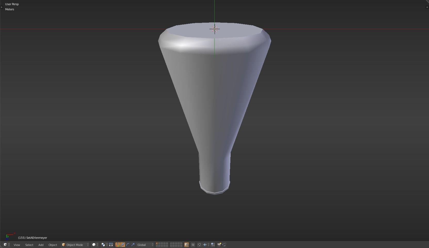Open the viewport shading selector
Viewport: 429px width, 248px height.
pos(95,245)
